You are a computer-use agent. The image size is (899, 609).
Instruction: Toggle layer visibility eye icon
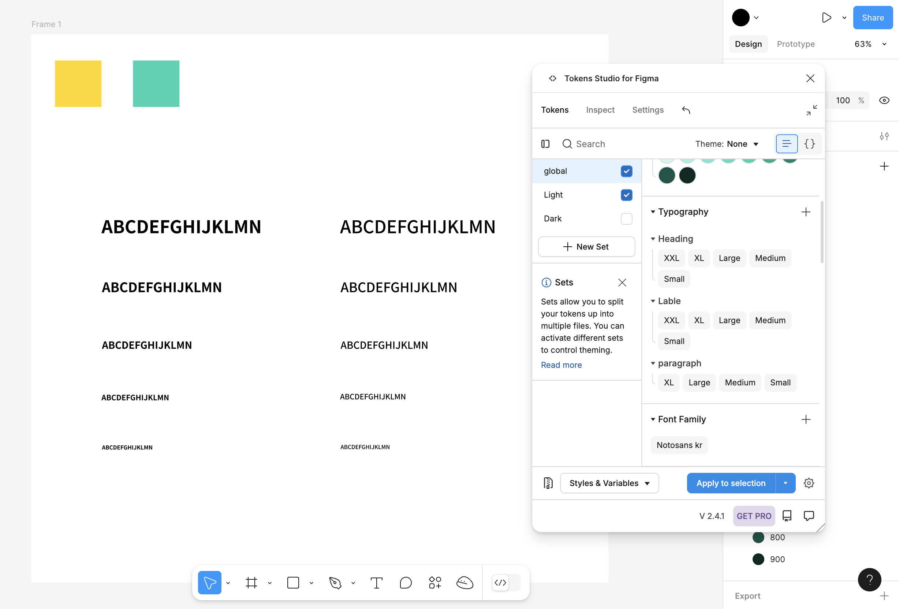884,101
